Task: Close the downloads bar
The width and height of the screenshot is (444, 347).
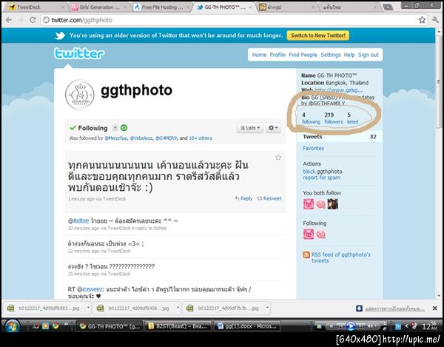Action: [434, 309]
